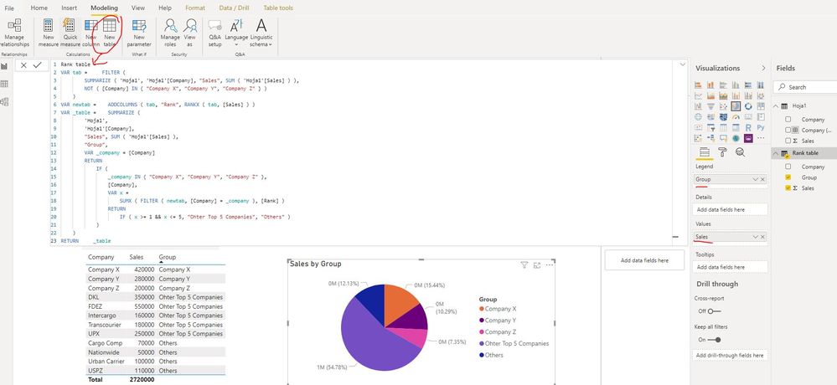Open Manage roles

point(170,33)
